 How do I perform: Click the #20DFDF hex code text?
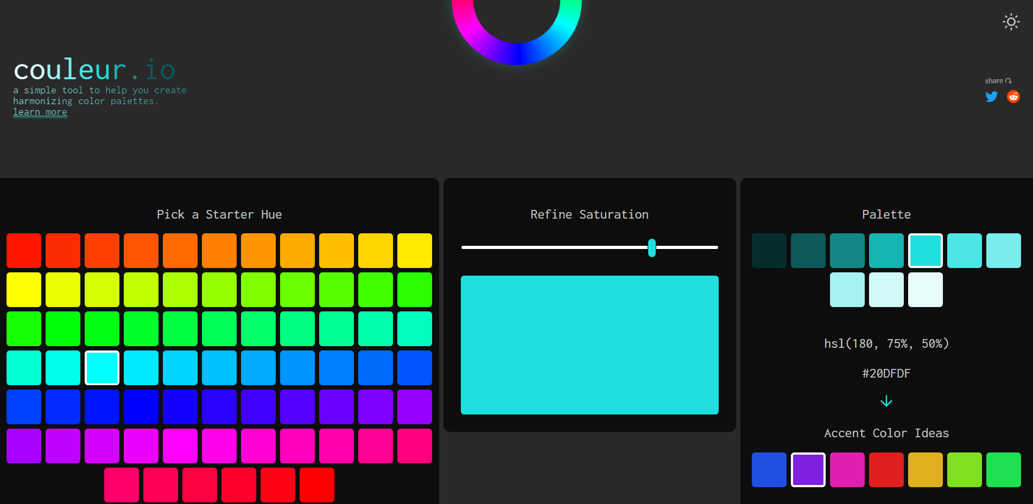click(x=886, y=373)
